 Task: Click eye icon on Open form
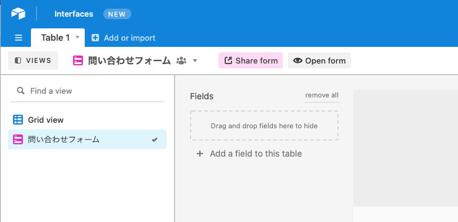pyautogui.click(x=298, y=60)
